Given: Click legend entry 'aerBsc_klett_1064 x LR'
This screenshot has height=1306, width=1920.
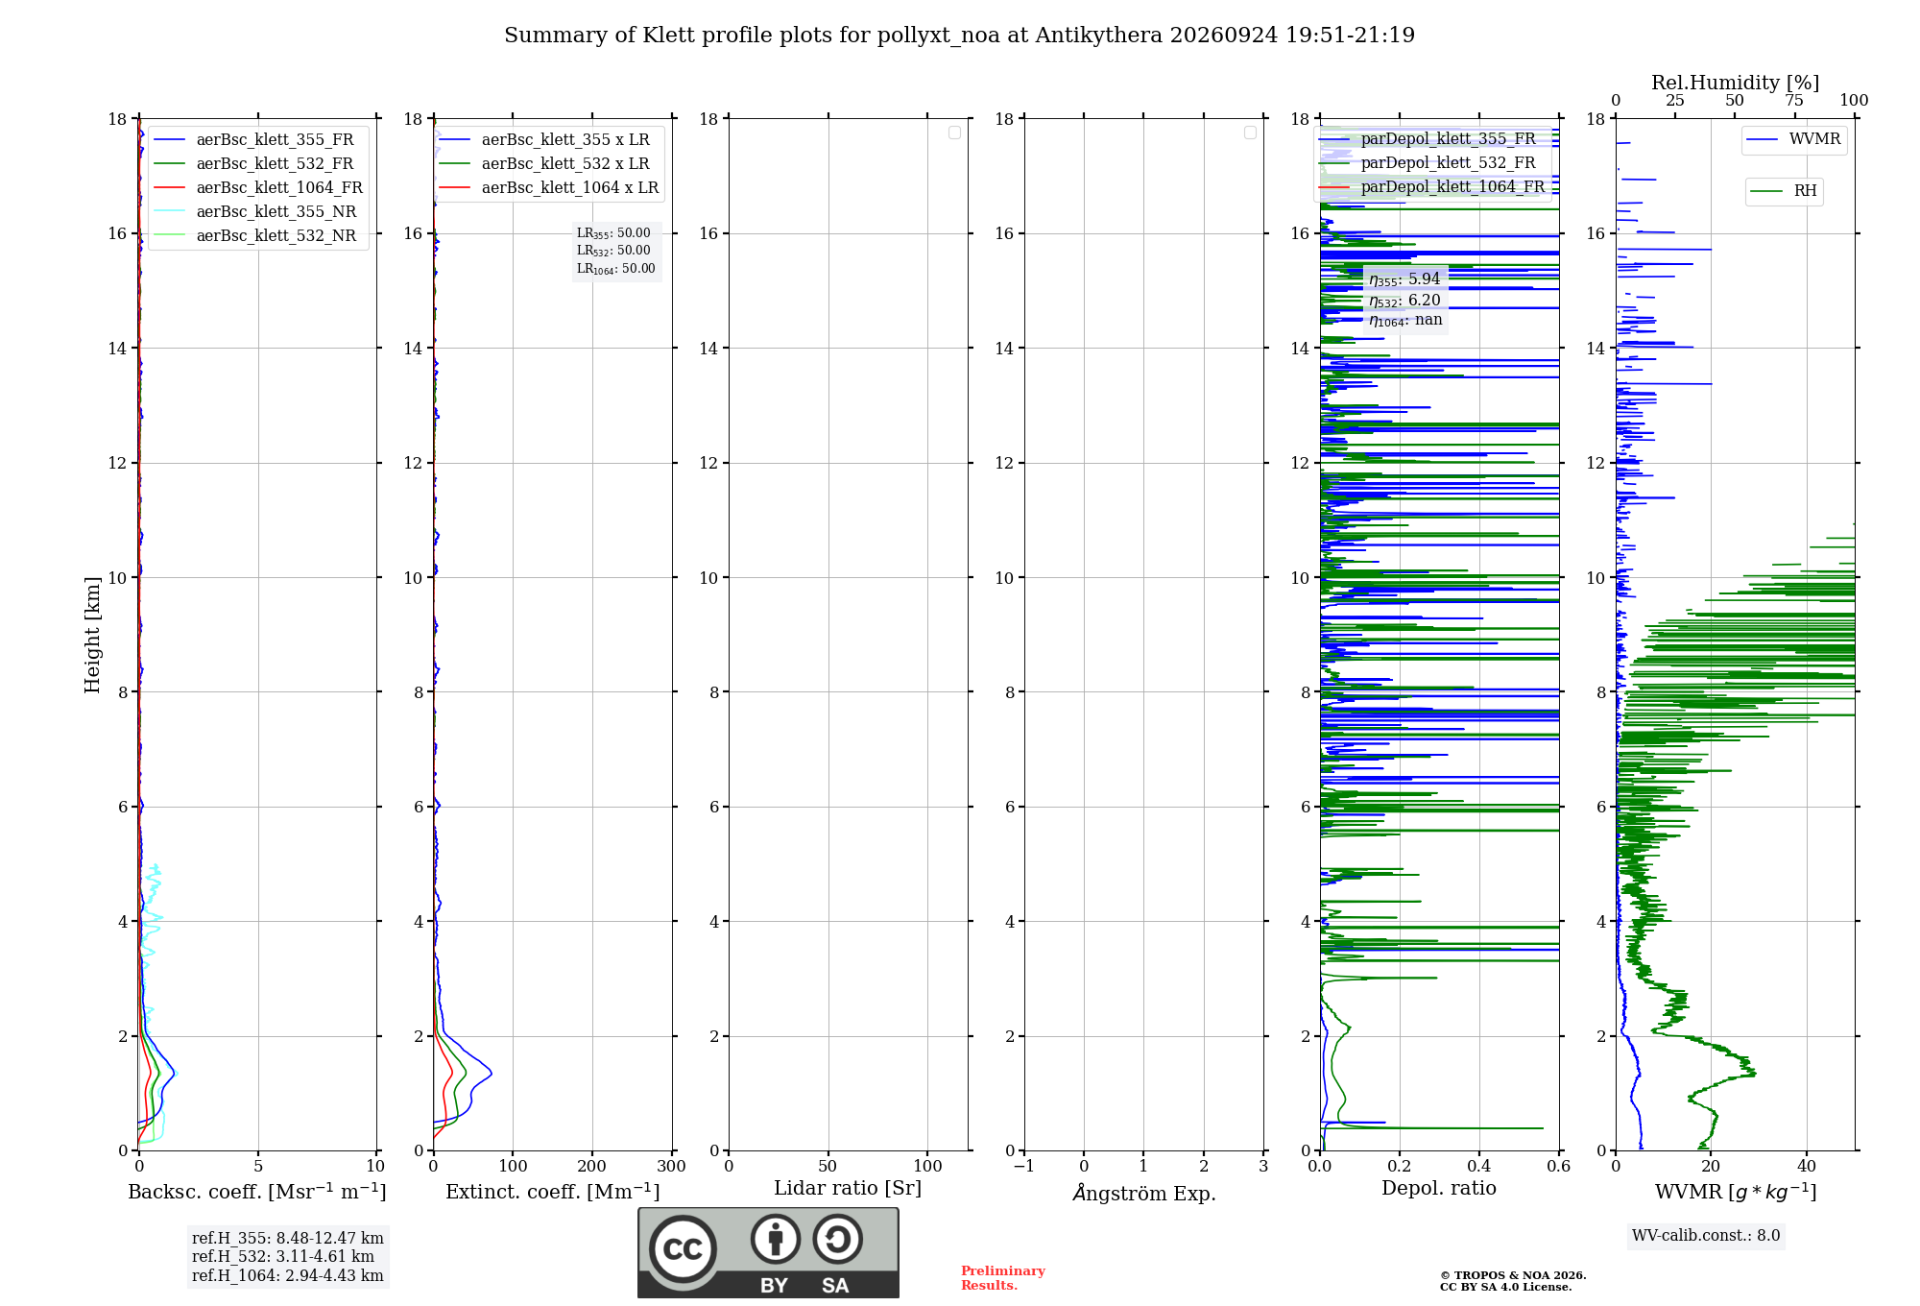Looking at the screenshot, I should click(549, 188).
